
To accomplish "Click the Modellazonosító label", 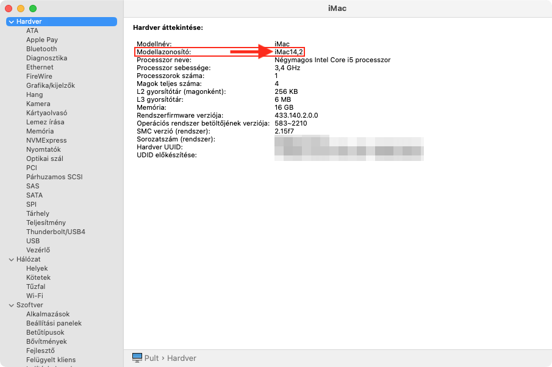I will pos(163,52).
